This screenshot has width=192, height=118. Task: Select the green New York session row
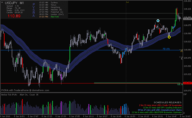[49, 17]
